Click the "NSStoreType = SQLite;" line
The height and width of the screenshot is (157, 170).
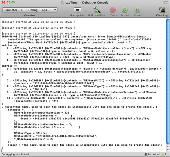(31, 133)
